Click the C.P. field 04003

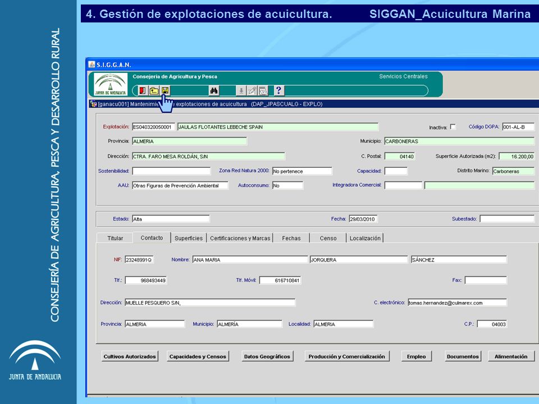(x=492, y=324)
